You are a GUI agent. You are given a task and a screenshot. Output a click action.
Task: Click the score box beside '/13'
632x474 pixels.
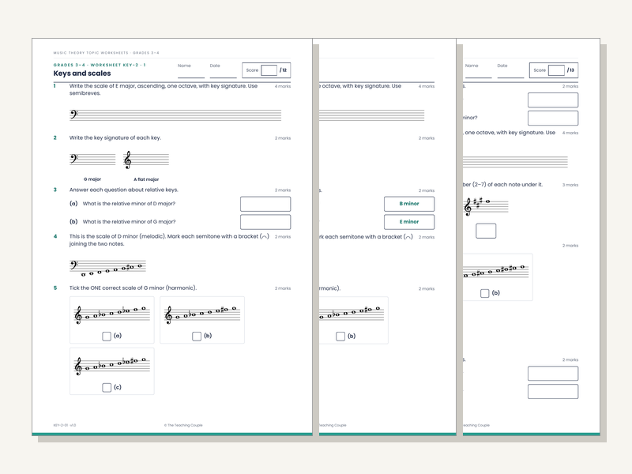click(x=556, y=70)
